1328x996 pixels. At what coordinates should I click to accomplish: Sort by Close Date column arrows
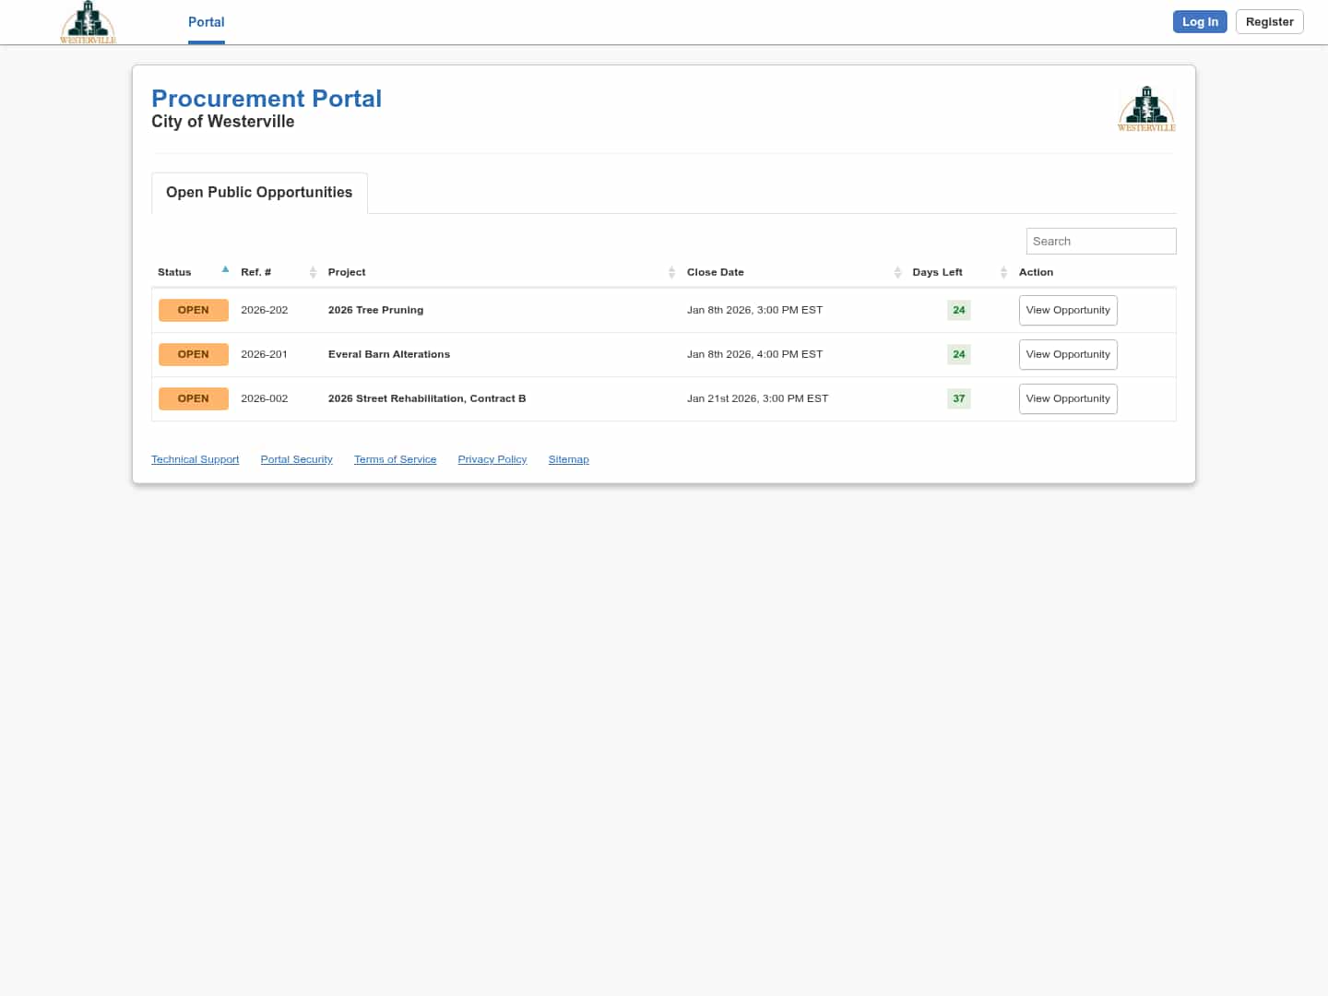897,272
